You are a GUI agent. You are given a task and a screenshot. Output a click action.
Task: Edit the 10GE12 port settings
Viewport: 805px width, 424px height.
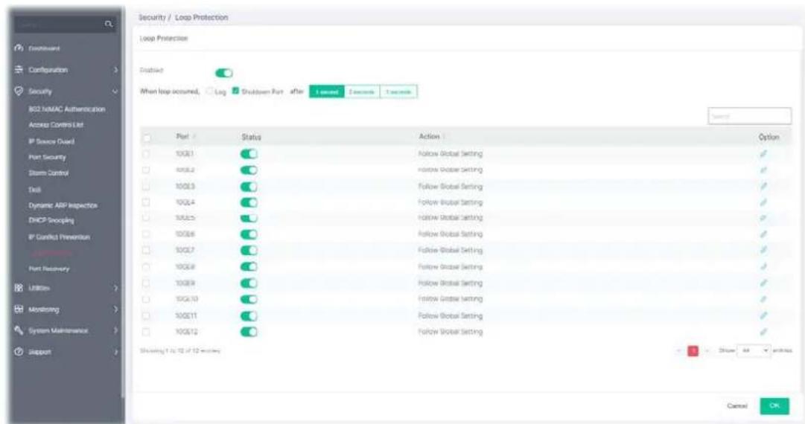[763, 332]
